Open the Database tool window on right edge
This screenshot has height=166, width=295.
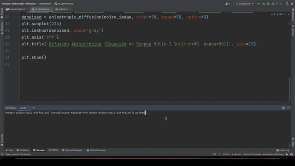(293, 15)
